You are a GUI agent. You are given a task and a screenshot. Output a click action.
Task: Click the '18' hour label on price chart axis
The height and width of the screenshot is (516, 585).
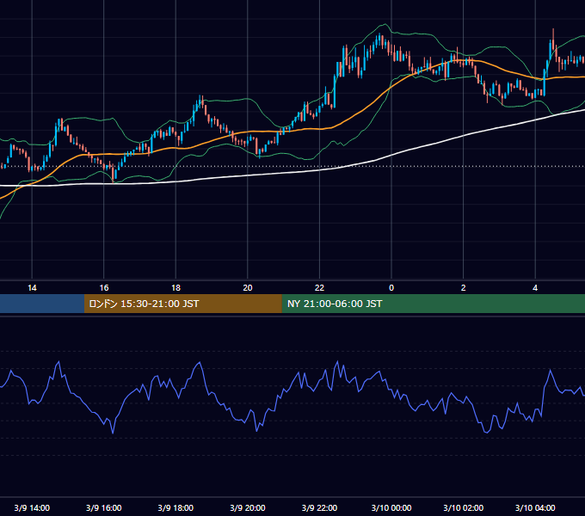click(x=175, y=288)
